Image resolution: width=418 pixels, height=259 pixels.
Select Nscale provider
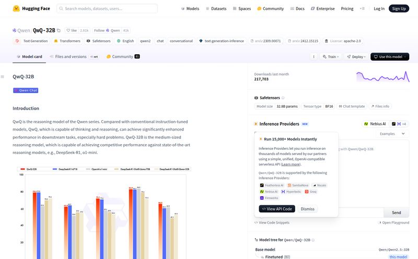[x=319, y=185]
